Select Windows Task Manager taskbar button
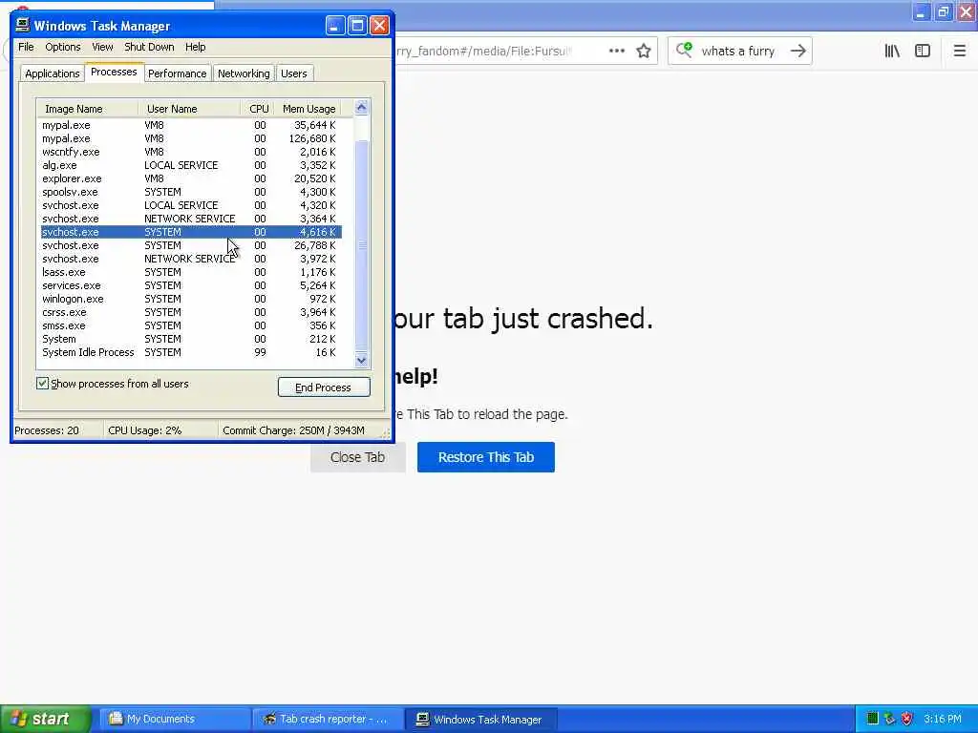The height and width of the screenshot is (733, 978). coord(479,719)
